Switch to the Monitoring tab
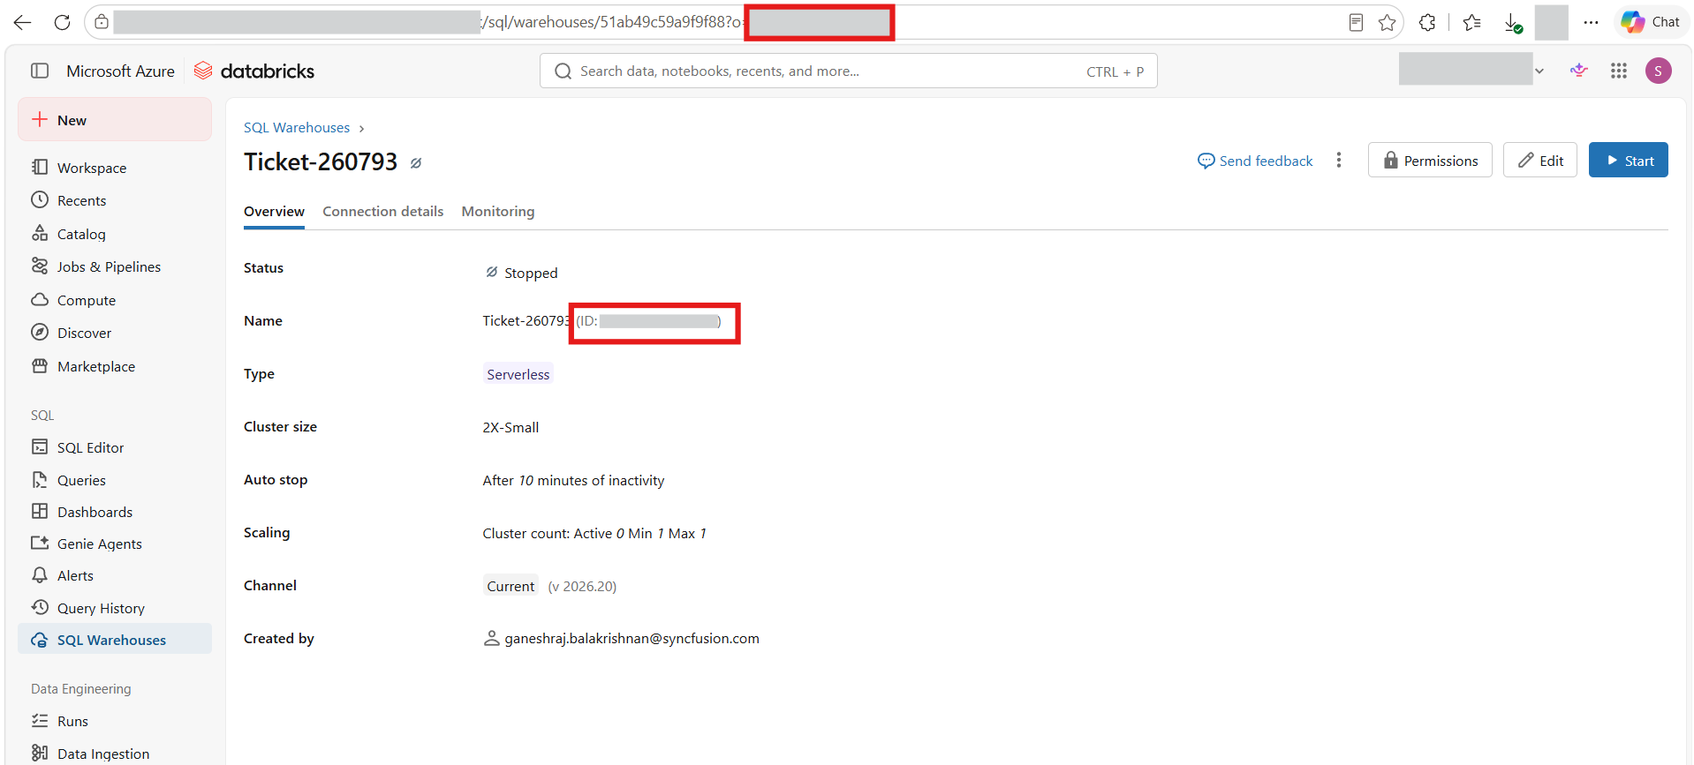The height and width of the screenshot is (765, 1694). tap(498, 212)
